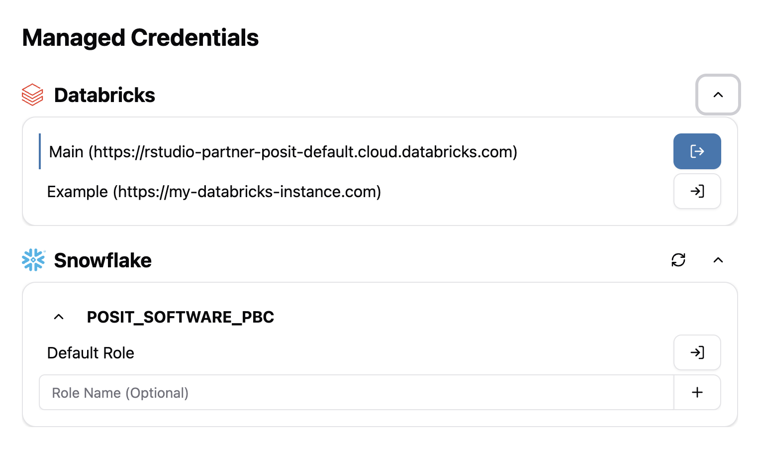Collapse the Databricks section with the chevron
The height and width of the screenshot is (452, 758).
pos(718,95)
